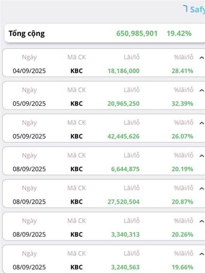Collapse the 6,644,875 KBC entry chevron

click(201, 156)
